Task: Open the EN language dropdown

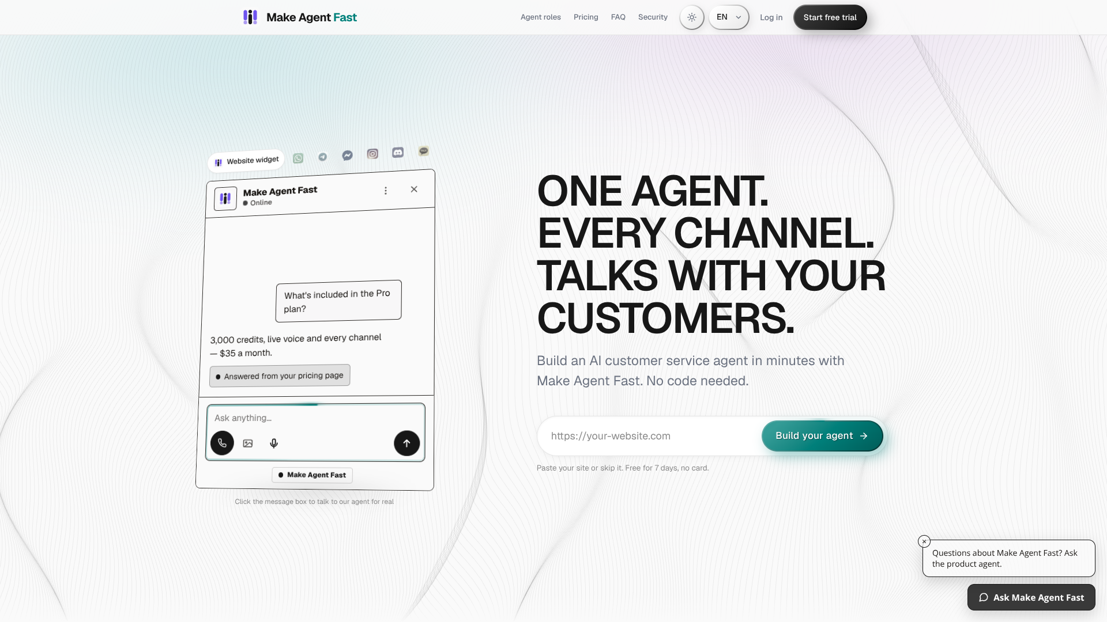Action: [x=729, y=17]
